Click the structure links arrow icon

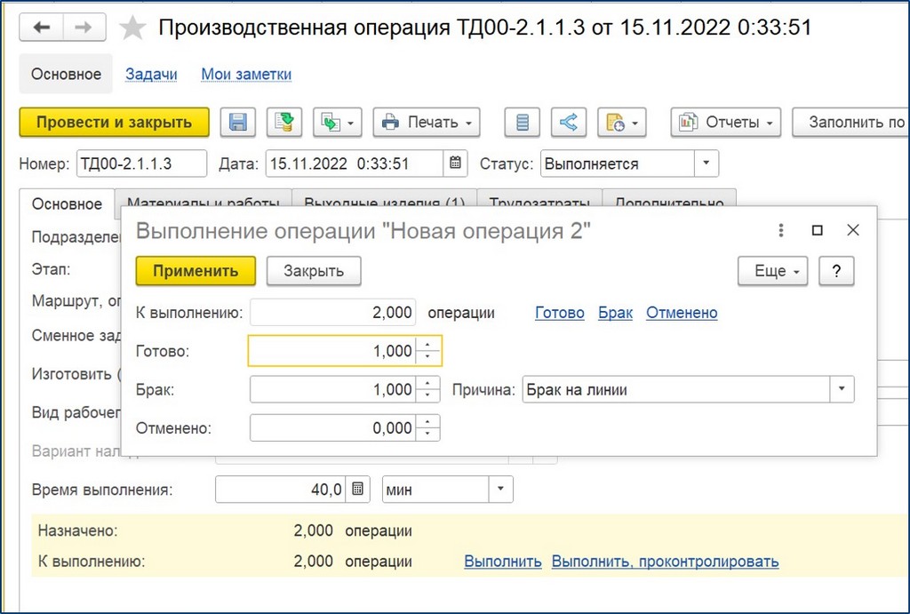(x=569, y=123)
